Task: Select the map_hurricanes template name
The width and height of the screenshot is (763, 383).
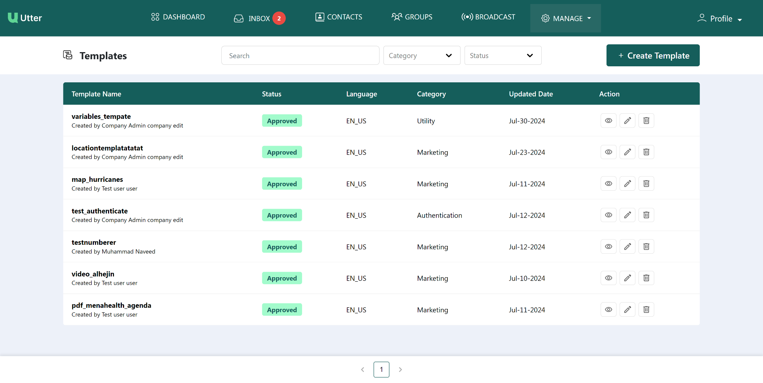Action: point(97,179)
